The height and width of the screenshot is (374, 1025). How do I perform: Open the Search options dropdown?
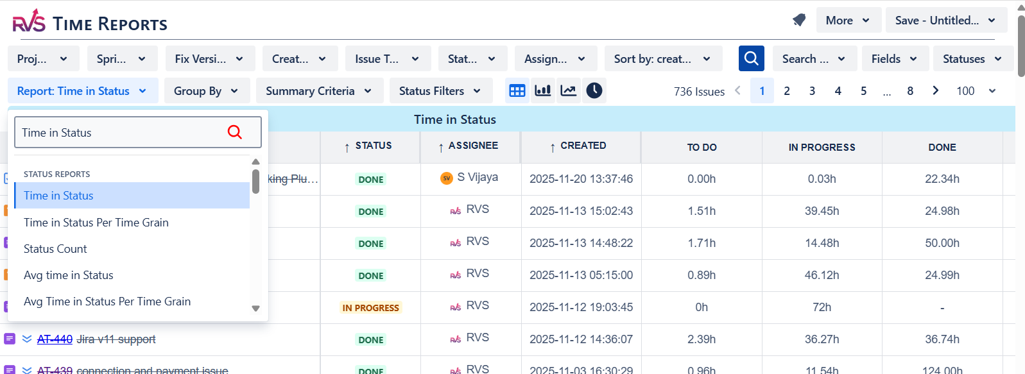814,58
